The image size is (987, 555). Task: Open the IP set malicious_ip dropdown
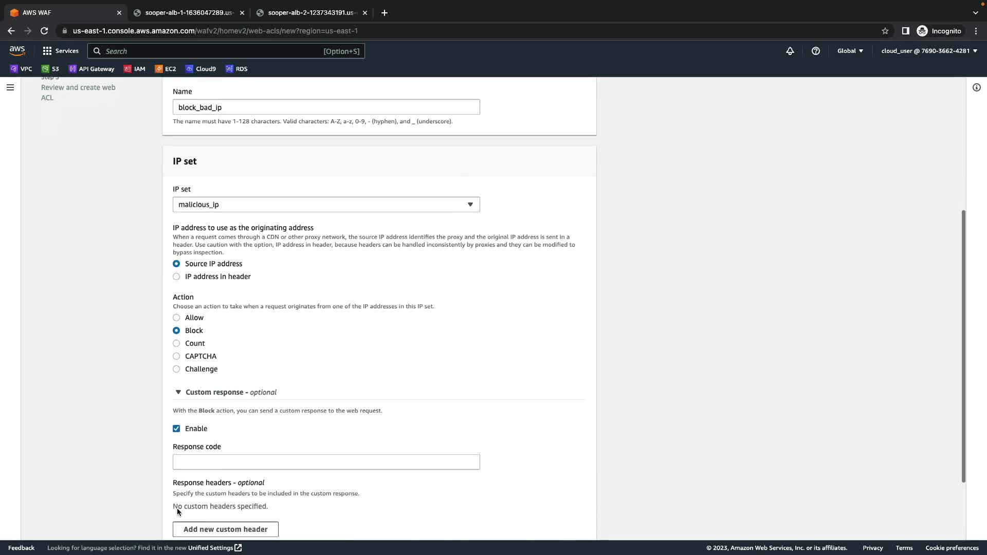pyautogui.click(x=326, y=205)
